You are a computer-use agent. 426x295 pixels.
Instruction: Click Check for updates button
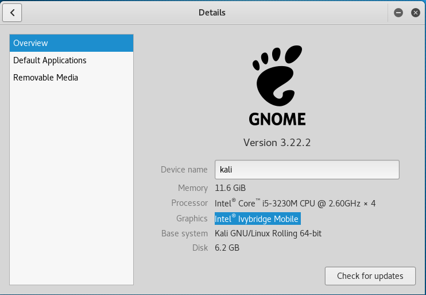370,276
